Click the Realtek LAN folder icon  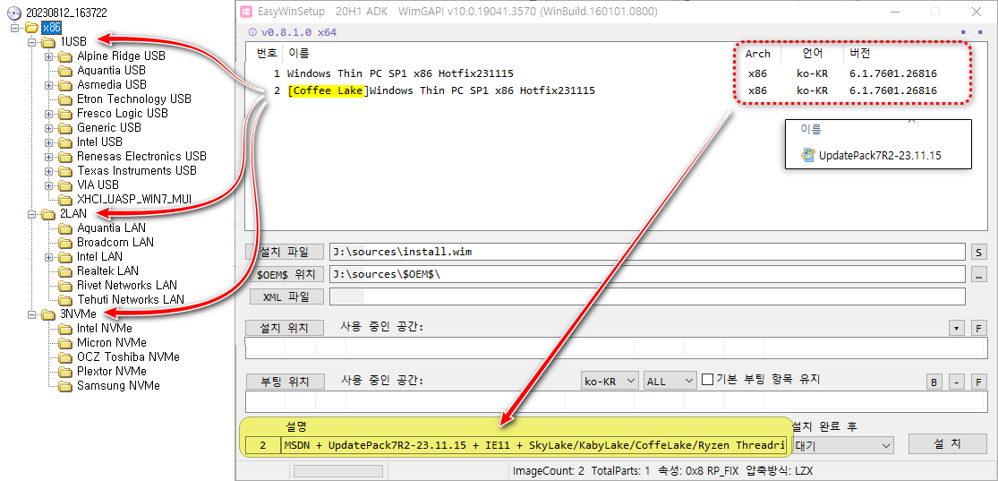(x=65, y=271)
